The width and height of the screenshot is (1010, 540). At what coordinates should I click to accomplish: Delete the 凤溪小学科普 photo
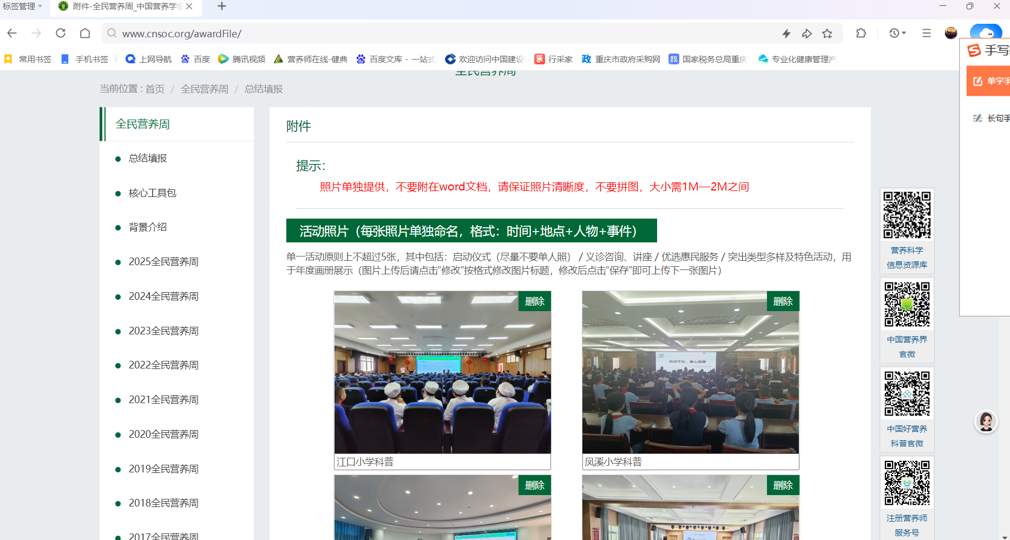[783, 301]
